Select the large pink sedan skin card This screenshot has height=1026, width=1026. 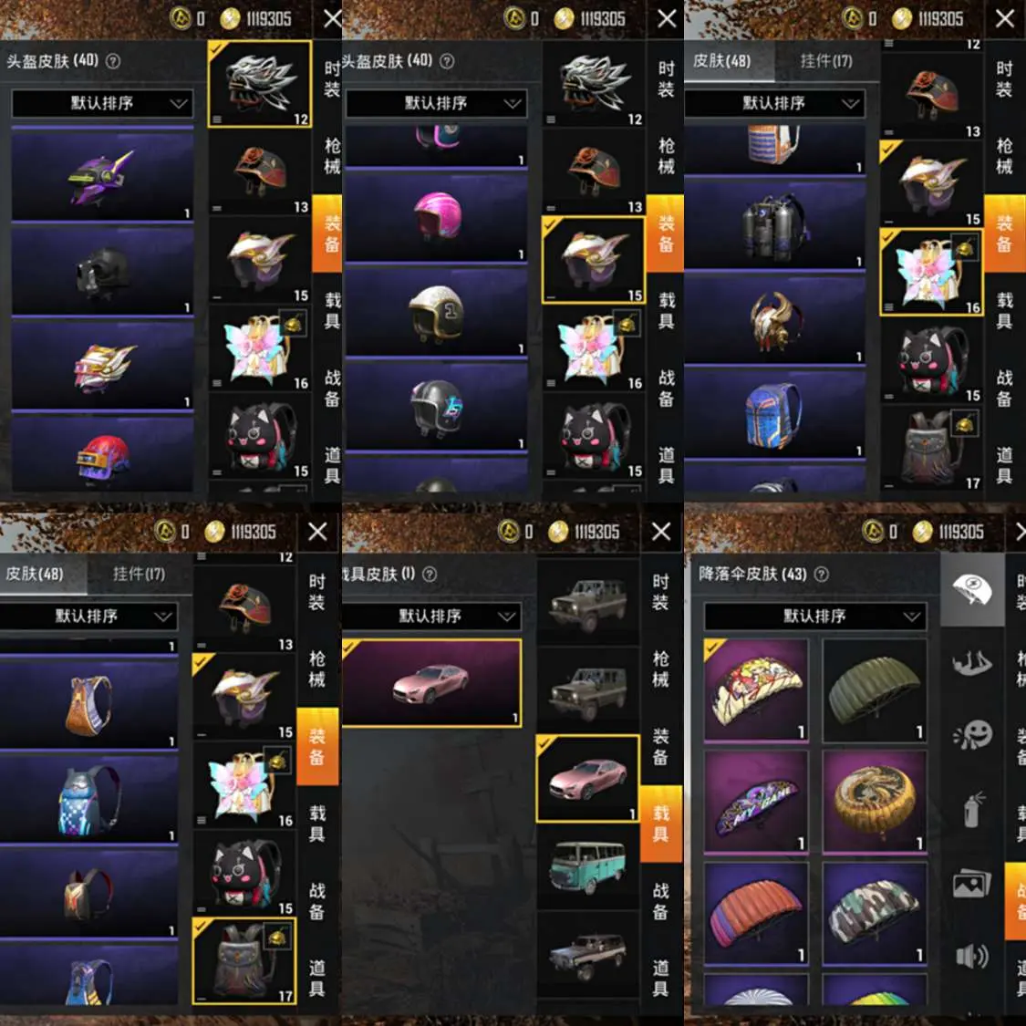tap(432, 682)
